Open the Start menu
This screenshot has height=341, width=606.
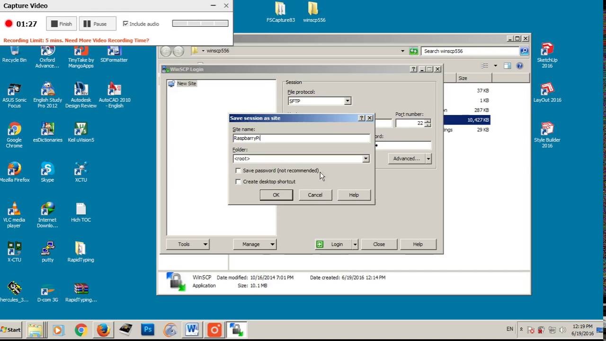11,330
